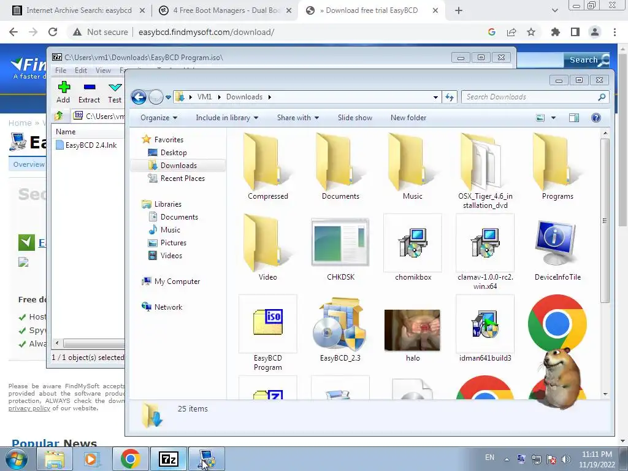
Task: Select EasyBCD Program iso file
Action: pos(267,332)
